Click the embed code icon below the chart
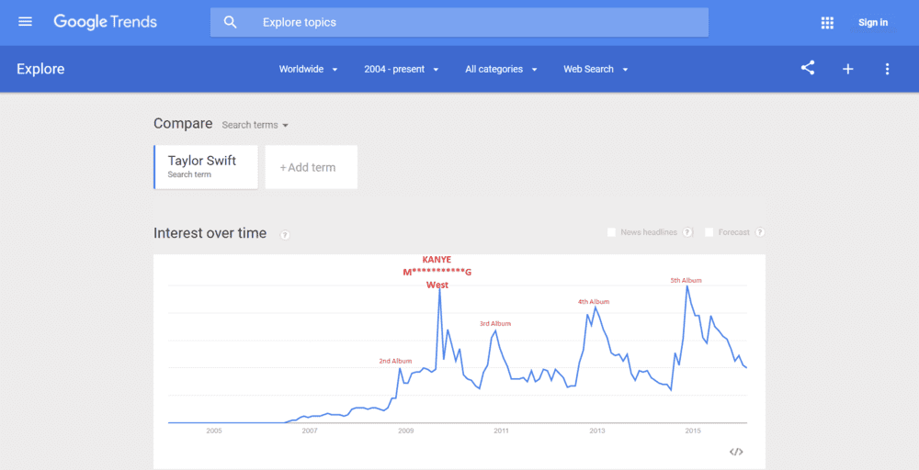This screenshot has height=470, width=919. pos(736,452)
